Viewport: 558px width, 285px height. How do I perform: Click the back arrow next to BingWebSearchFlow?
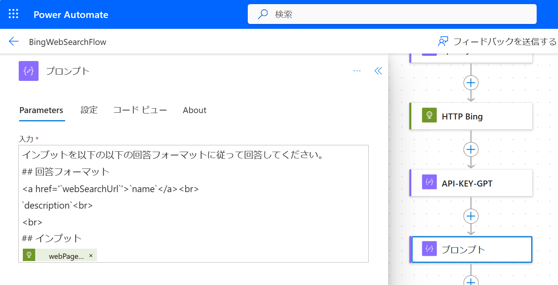[x=13, y=41]
